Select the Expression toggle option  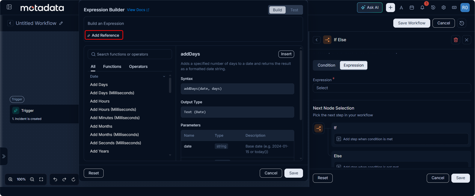point(354,65)
